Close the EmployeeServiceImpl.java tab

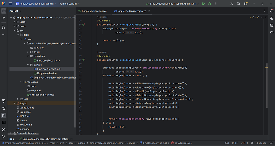pos(149,11)
